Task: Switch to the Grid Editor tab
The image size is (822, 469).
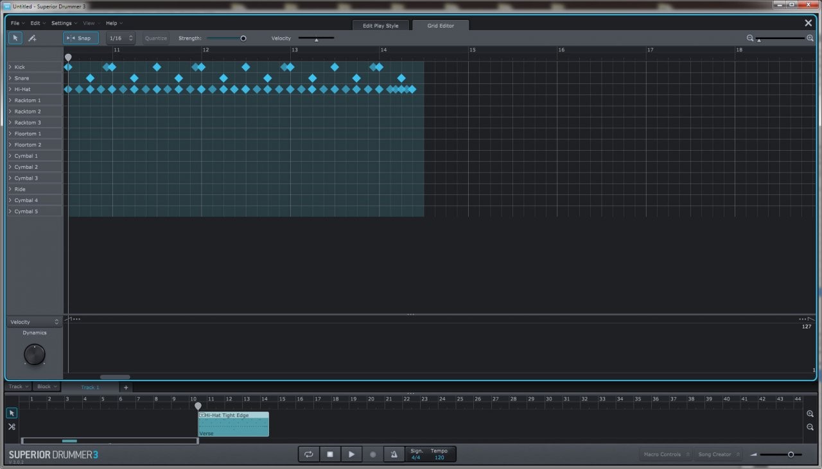Action: click(x=441, y=26)
